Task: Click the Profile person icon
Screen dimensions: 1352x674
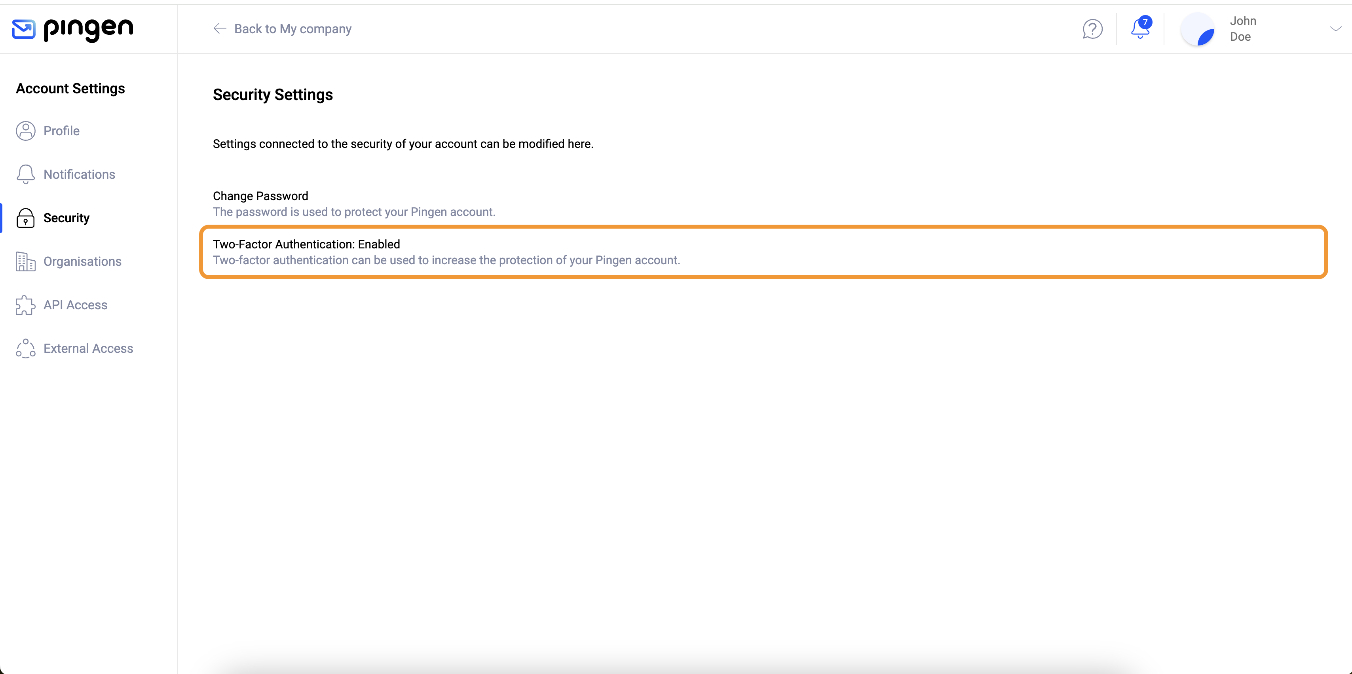Action: (x=25, y=131)
